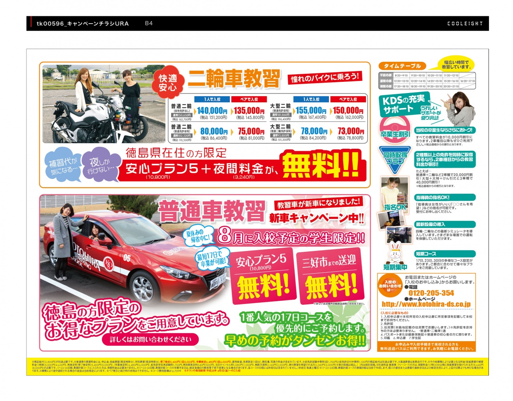Image resolution: width=513 pixels, height=401 pixels.
Task: Click the 早めの予約がダンゼンお得!! green text
Action: click(x=295, y=340)
